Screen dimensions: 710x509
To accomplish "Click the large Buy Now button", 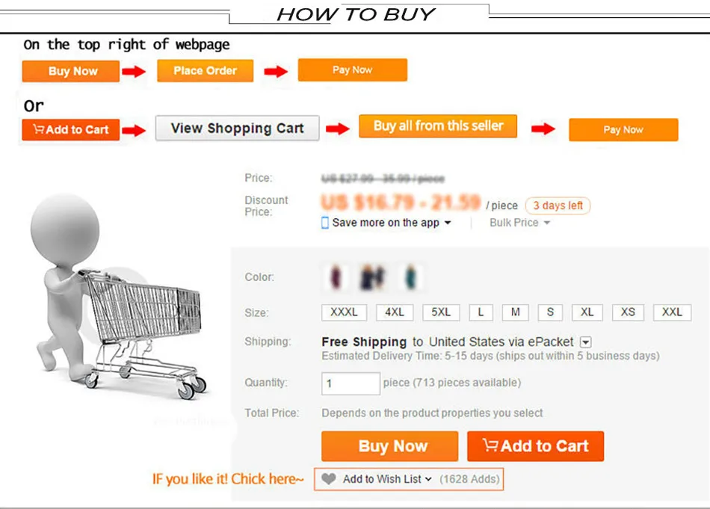I will coord(390,446).
